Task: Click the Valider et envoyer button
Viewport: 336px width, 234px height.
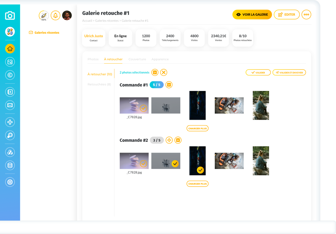Action: tap(289, 73)
